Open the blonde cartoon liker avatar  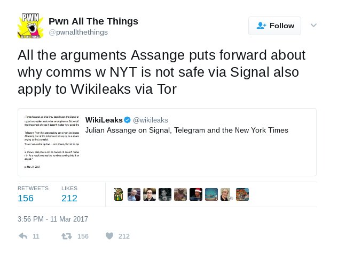tap(226, 194)
